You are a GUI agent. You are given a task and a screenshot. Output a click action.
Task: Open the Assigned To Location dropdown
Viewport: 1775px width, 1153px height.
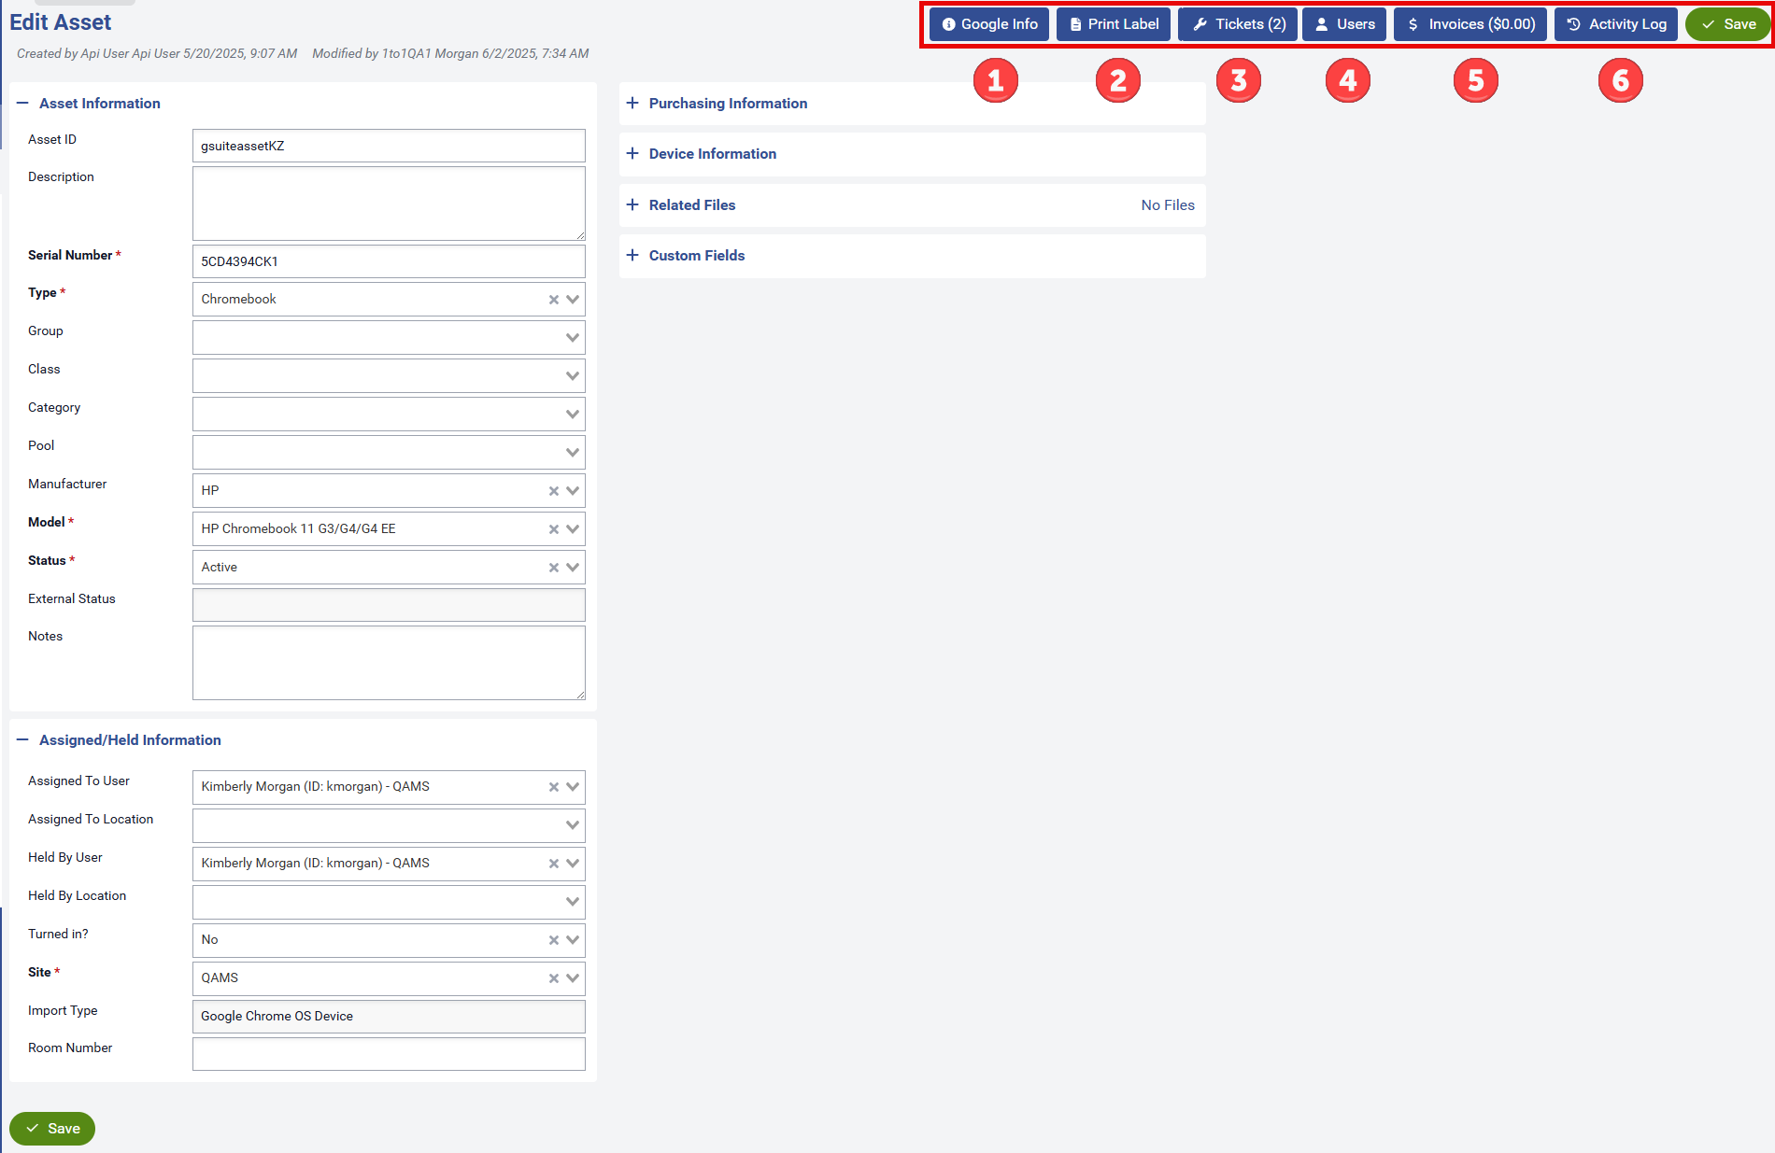(x=573, y=825)
